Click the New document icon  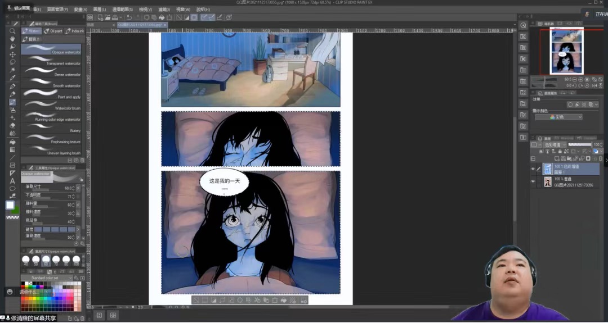coord(100,17)
